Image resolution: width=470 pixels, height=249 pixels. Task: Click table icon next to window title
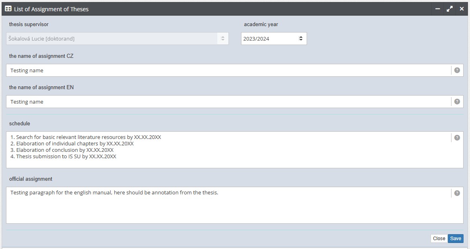tap(8, 9)
